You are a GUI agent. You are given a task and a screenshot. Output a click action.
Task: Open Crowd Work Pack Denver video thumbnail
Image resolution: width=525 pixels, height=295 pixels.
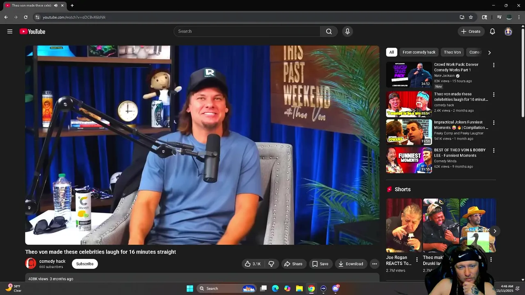pyautogui.click(x=409, y=75)
